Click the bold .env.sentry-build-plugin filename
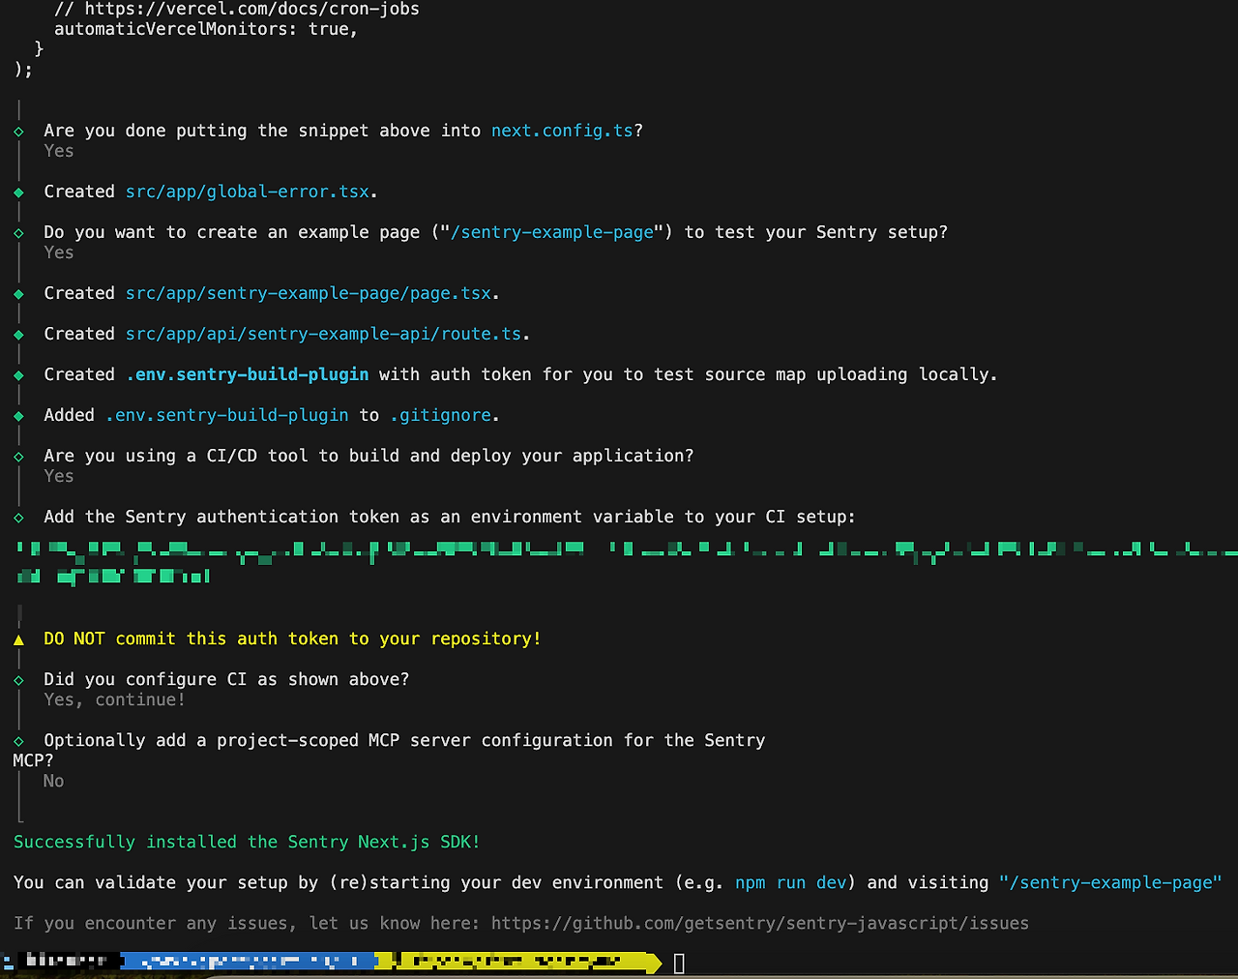The image size is (1238, 979). (248, 374)
